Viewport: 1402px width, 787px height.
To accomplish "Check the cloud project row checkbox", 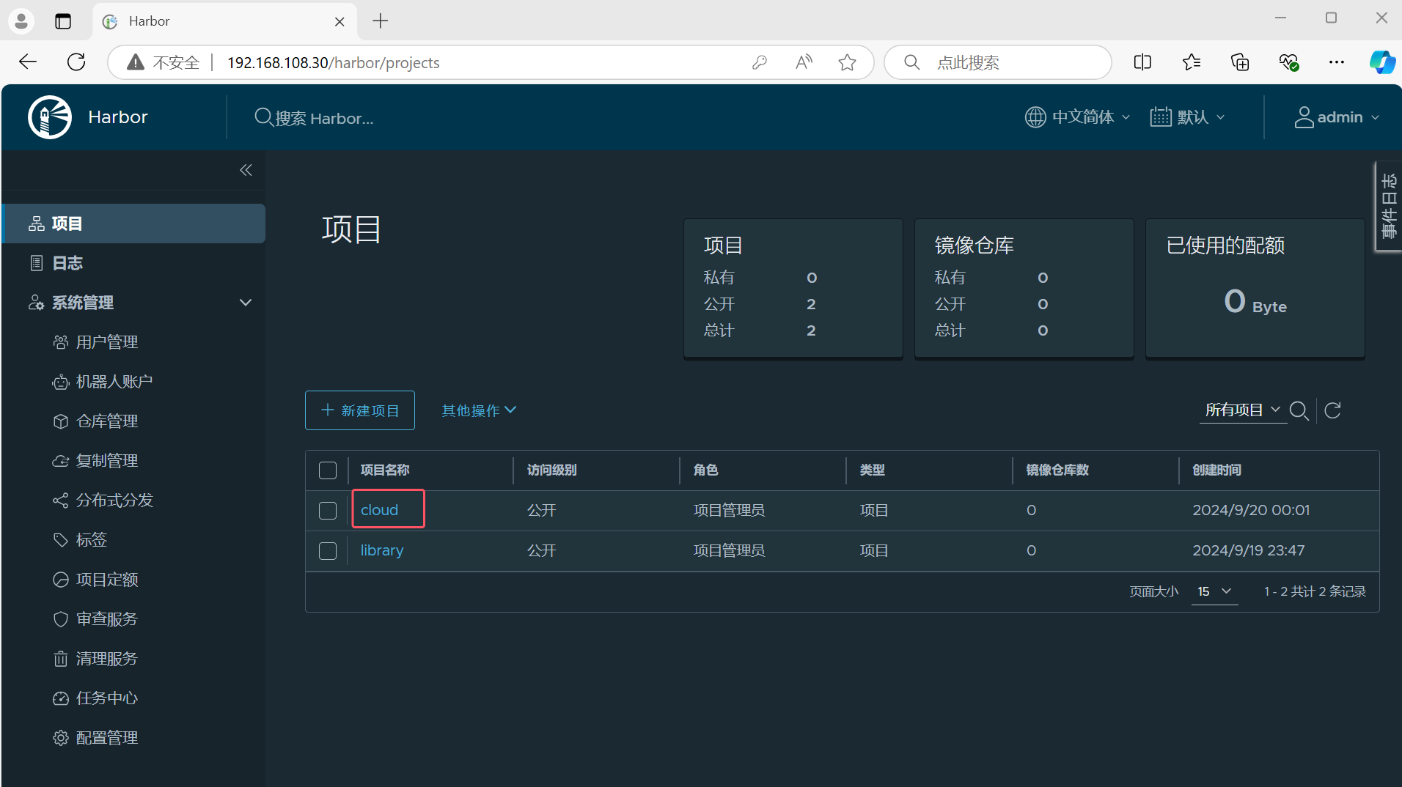I will click(x=328, y=511).
